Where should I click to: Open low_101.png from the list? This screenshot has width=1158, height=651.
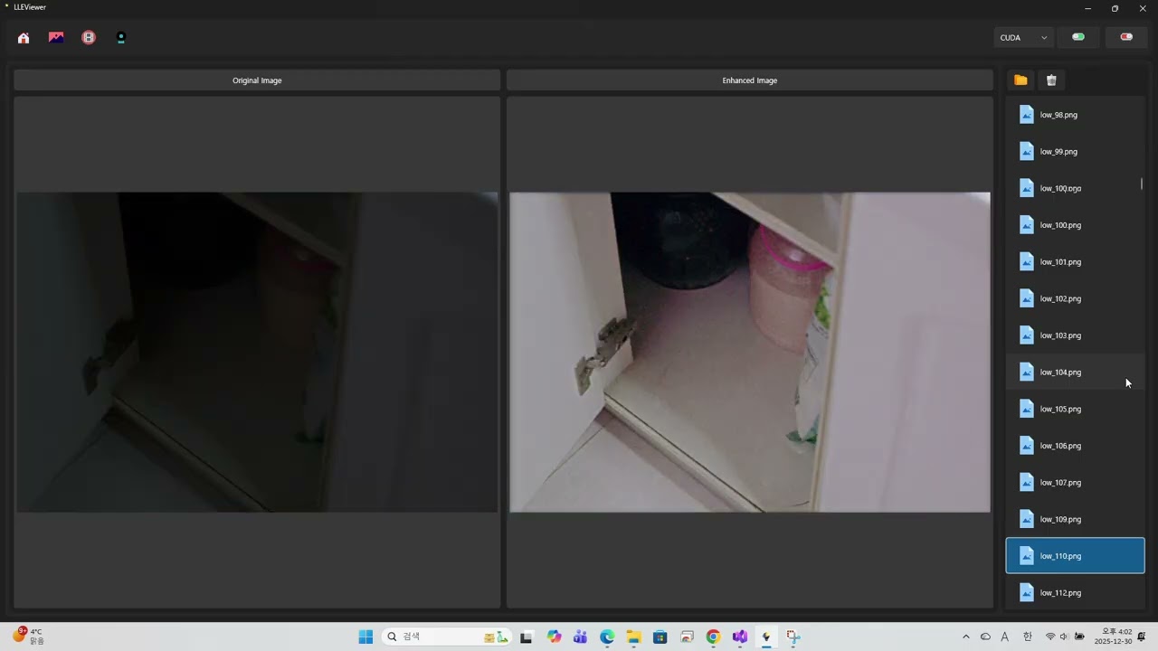click(1075, 262)
